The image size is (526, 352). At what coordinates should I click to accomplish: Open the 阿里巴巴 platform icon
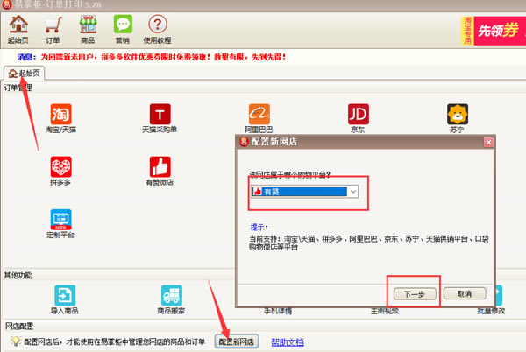(x=259, y=118)
